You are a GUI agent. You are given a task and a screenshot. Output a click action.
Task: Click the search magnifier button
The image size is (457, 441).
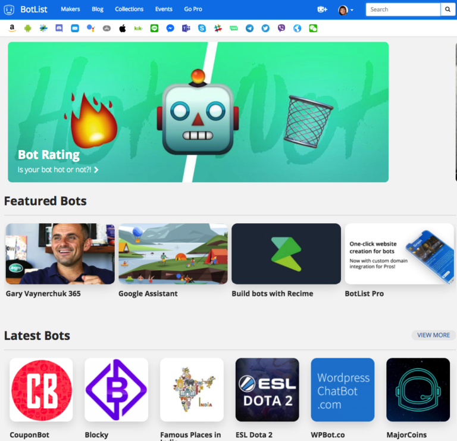[447, 10]
